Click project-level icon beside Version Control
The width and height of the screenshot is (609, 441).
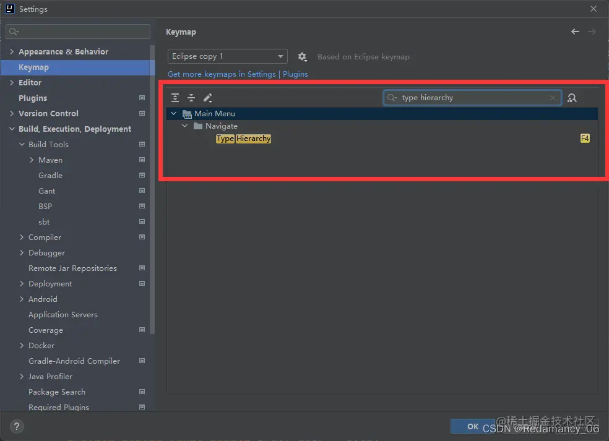click(x=142, y=113)
